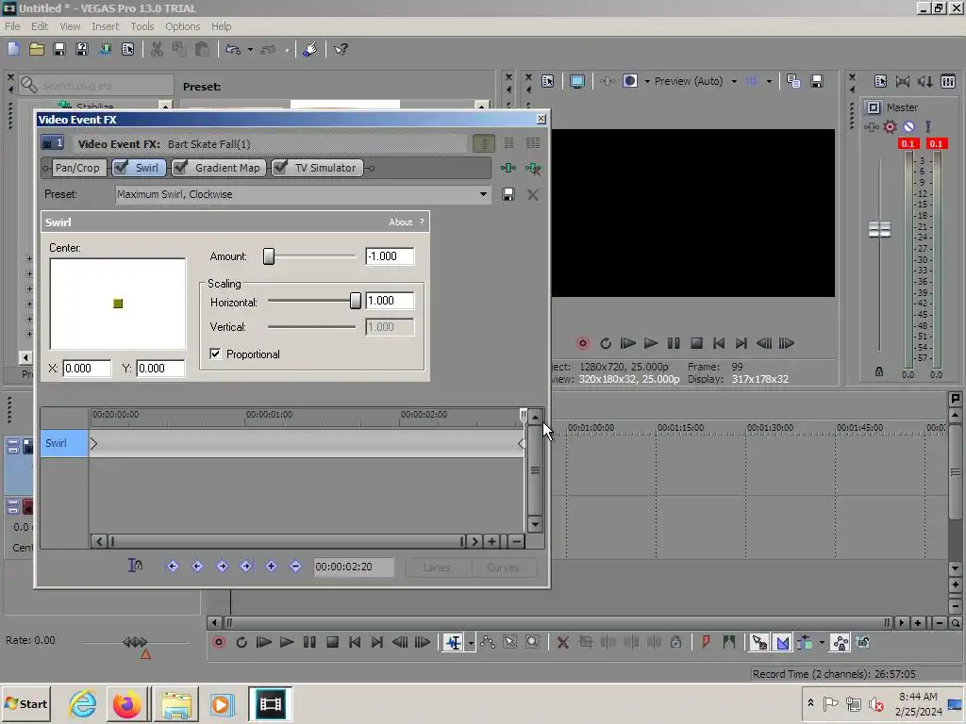Copy snapshot to clipboard in preview panel
The width and height of the screenshot is (966, 724).
point(793,81)
